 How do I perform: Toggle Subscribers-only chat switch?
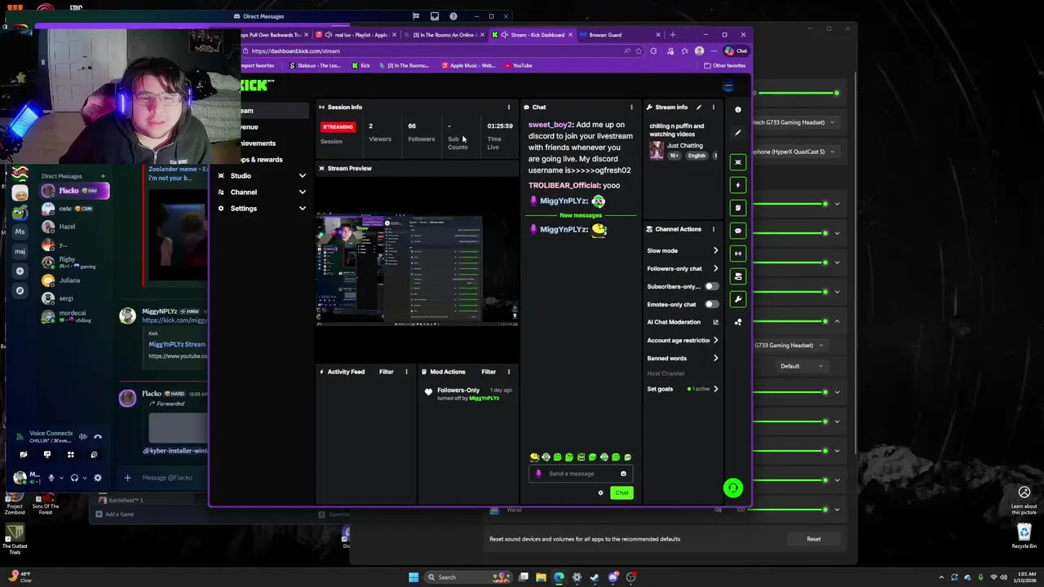(x=712, y=286)
